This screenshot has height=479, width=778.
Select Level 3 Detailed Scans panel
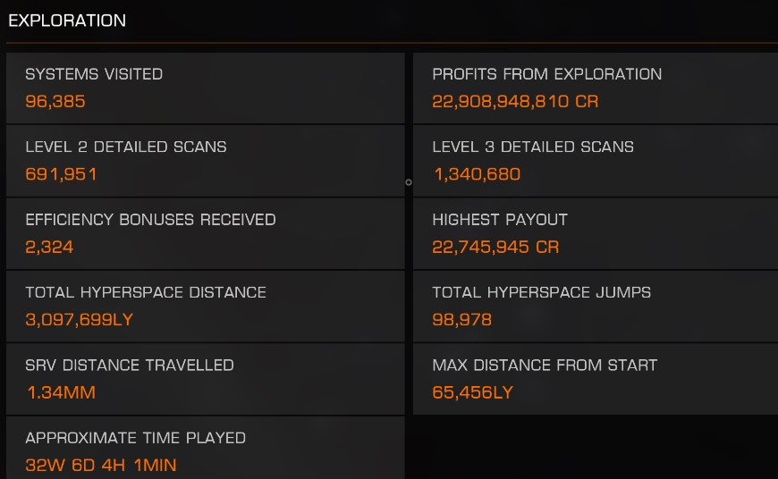click(x=596, y=161)
